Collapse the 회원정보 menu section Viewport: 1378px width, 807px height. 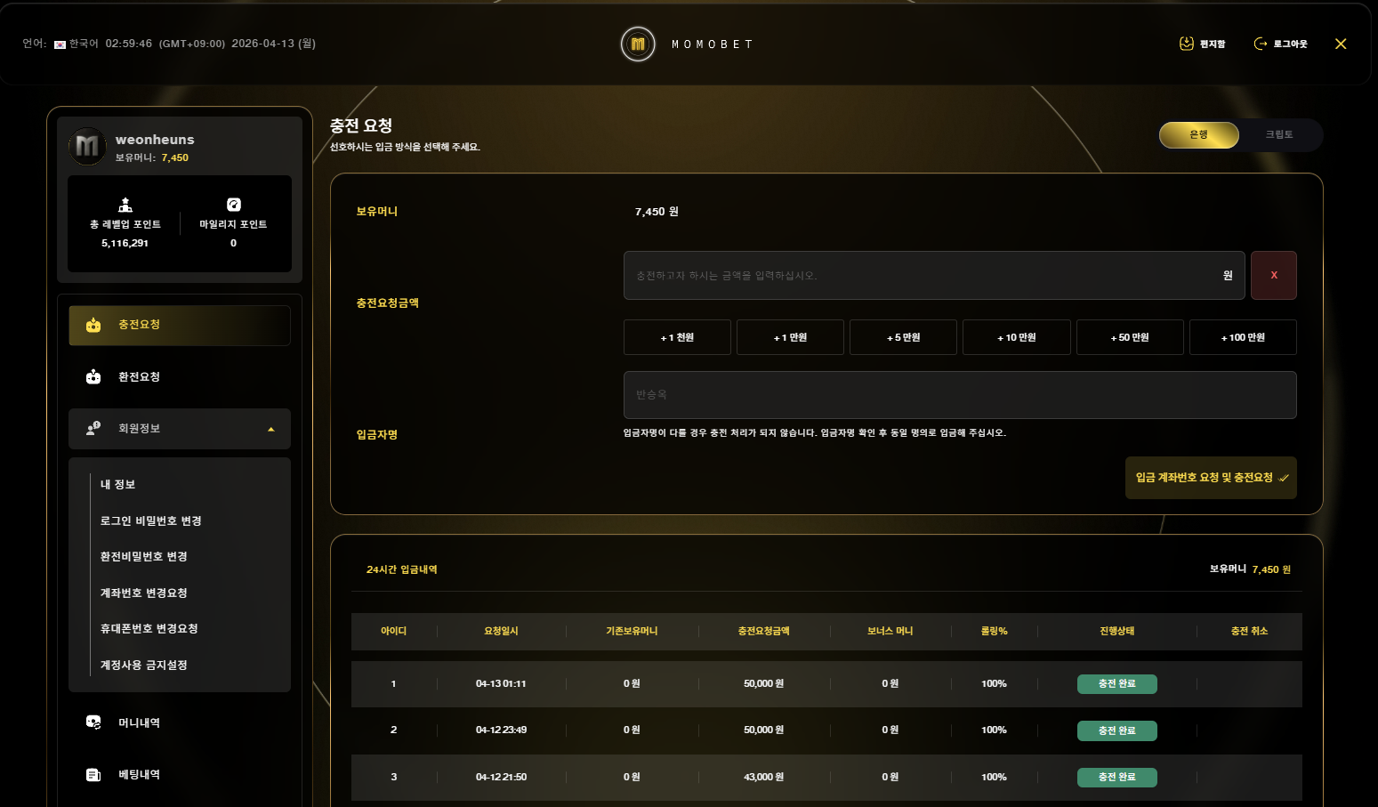point(270,429)
